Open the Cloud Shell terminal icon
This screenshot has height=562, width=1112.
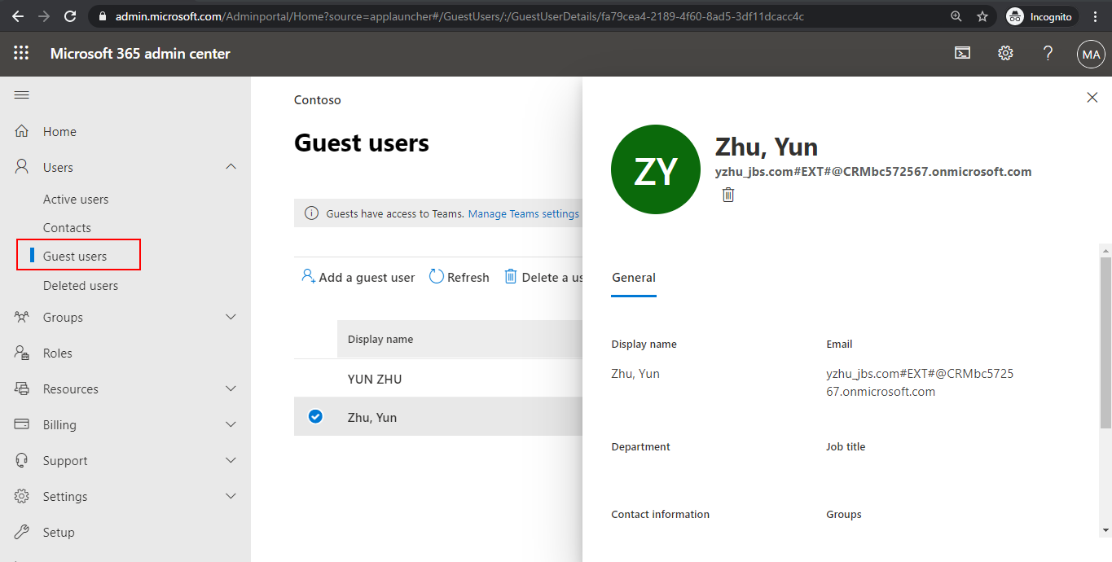(x=962, y=53)
